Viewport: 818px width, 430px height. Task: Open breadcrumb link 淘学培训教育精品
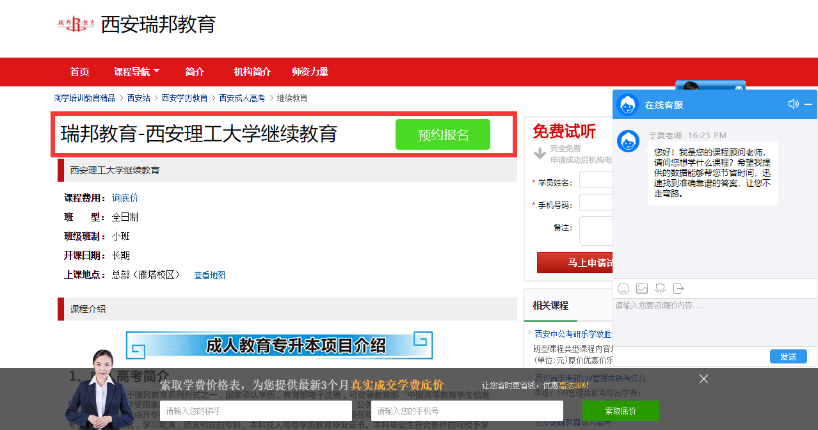(85, 98)
